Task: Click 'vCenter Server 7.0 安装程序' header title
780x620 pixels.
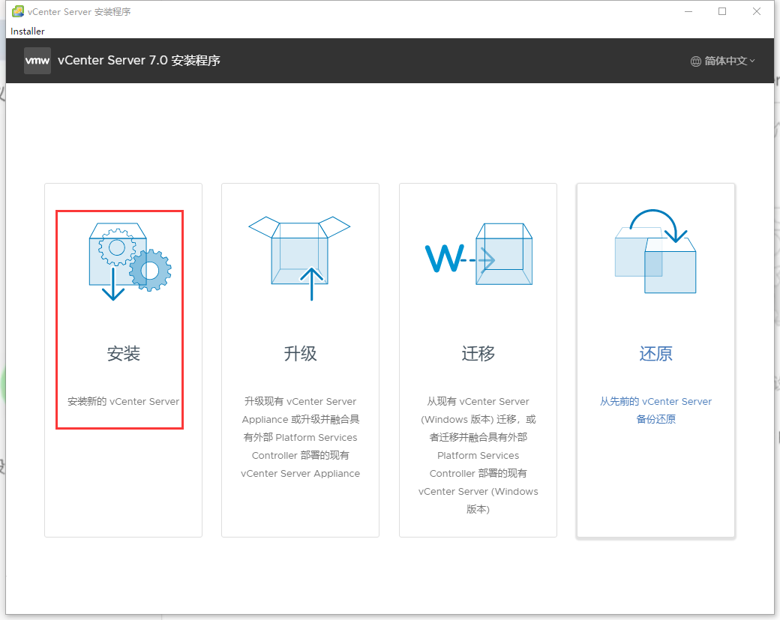Action: click(x=139, y=61)
